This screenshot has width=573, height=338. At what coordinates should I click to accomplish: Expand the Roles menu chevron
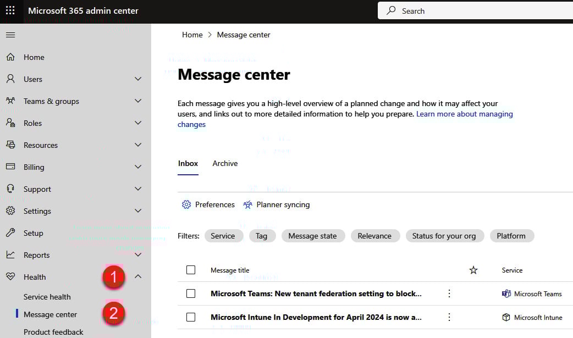click(x=138, y=123)
